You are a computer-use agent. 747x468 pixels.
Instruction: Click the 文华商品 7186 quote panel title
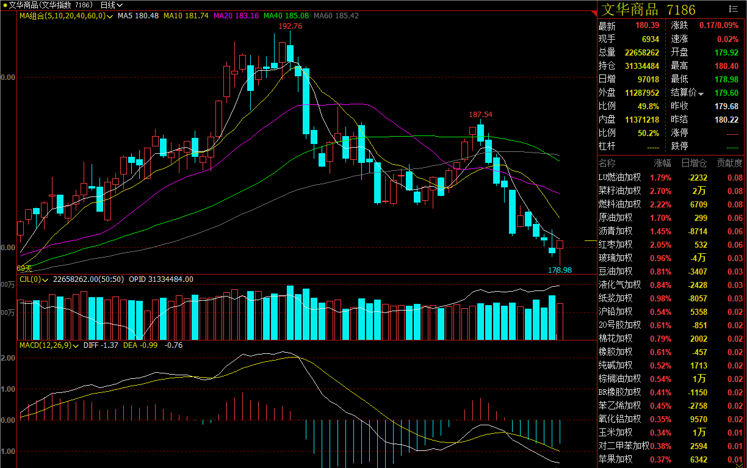point(648,9)
